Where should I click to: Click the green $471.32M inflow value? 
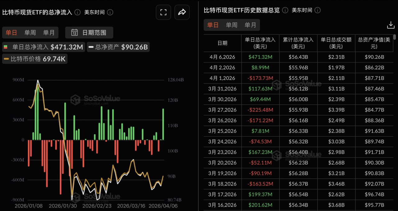[x=260, y=57]
